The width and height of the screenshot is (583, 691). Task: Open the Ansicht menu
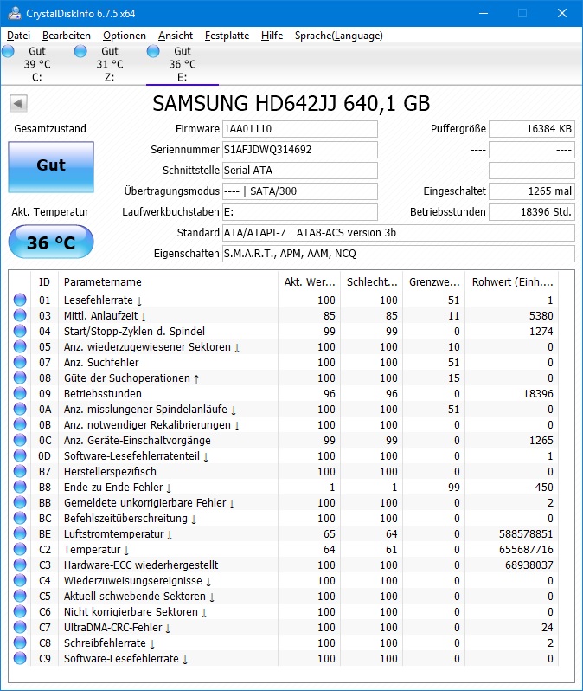tap(176, 36)
